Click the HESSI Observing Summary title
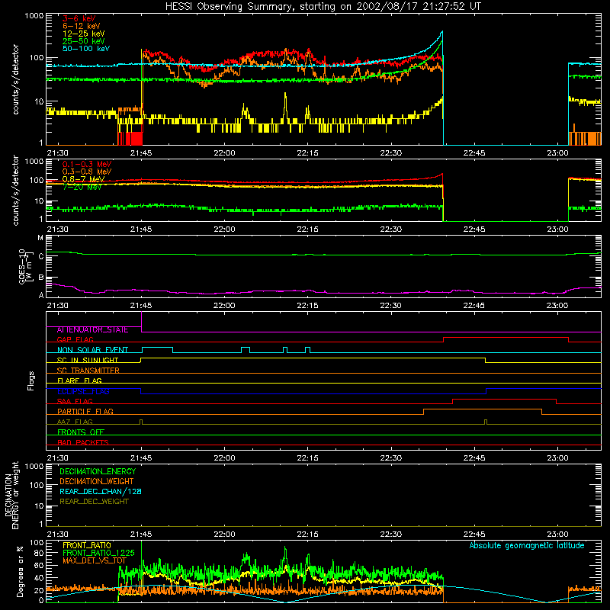The width and height of the screenshot is (610, 610). (323, 7)
